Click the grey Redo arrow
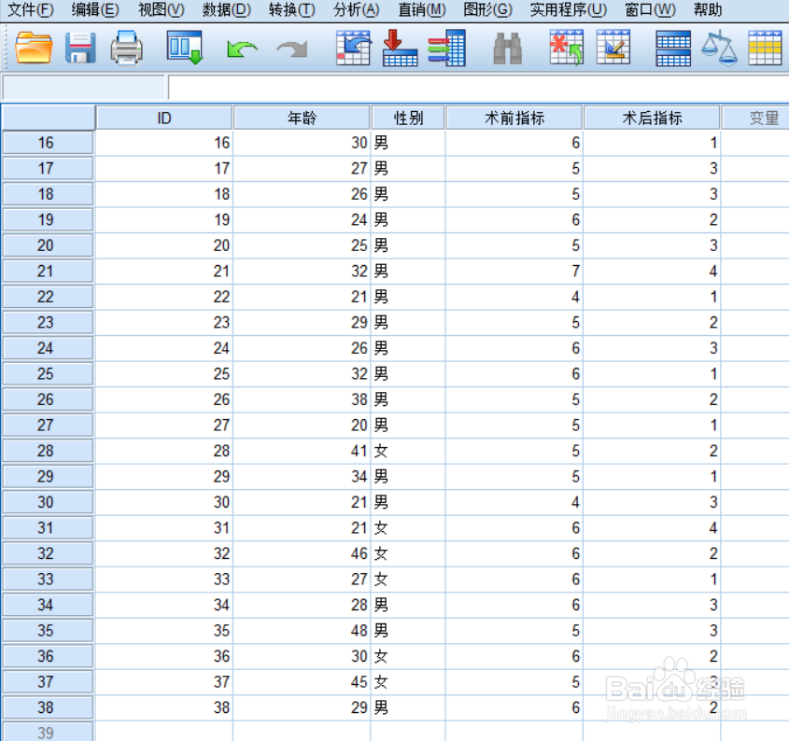This screenshot has width=789, height=741. pos(292,49)
